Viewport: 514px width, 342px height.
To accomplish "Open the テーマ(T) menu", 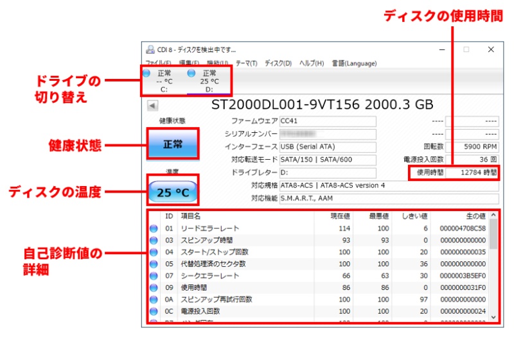I will [x=247, y=64].
